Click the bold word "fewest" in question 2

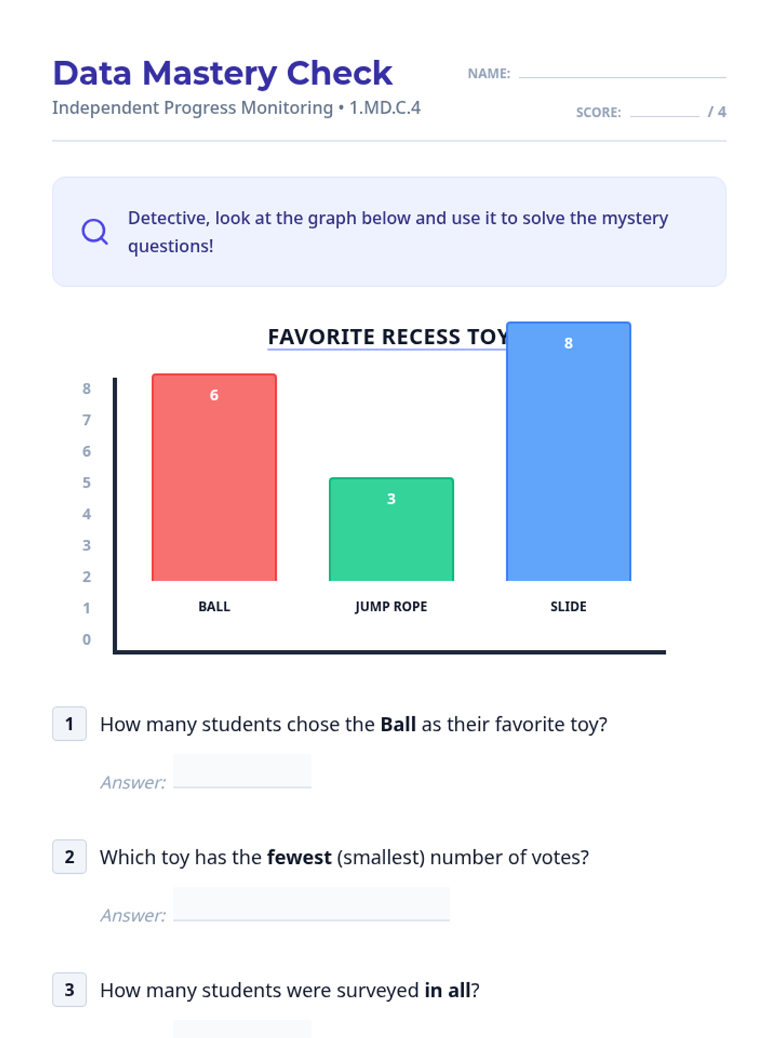tap(299, 857)
